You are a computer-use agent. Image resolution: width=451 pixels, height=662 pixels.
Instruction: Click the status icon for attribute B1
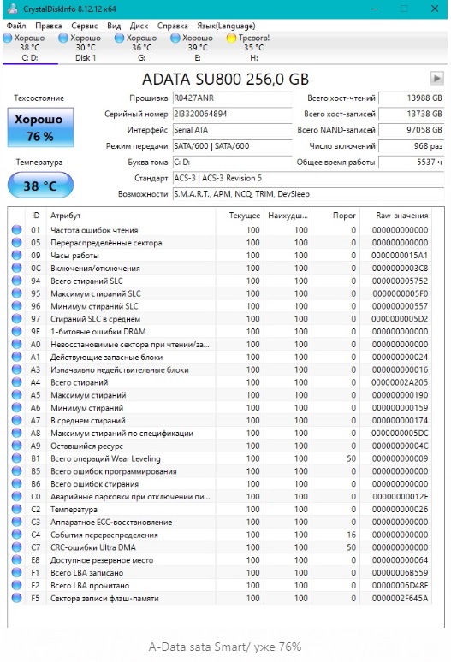pyautogui.click(x=16, y=458)
